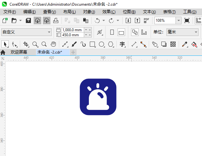Select the Freehand line tool
Viewport: 202px width, 156px height.
pyautogui.click(x=65, y=44)
